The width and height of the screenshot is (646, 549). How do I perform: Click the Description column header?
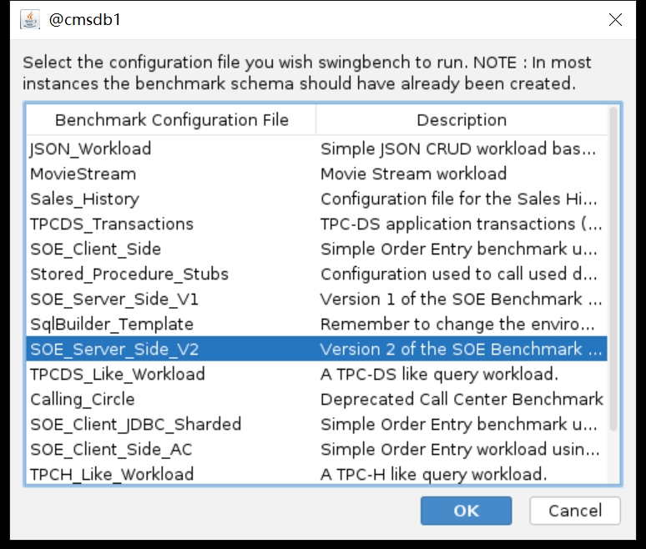[x=461, y=120]
